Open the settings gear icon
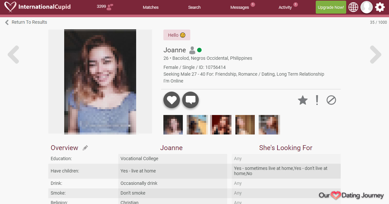The image size is (389, 204). [380, 7]
